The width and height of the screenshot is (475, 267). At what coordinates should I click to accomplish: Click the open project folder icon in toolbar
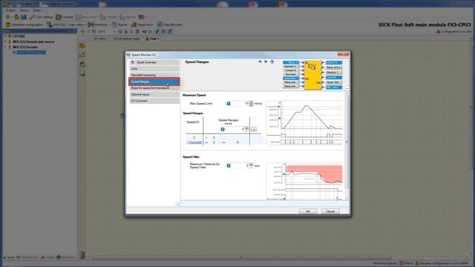[x=17, y=17]
